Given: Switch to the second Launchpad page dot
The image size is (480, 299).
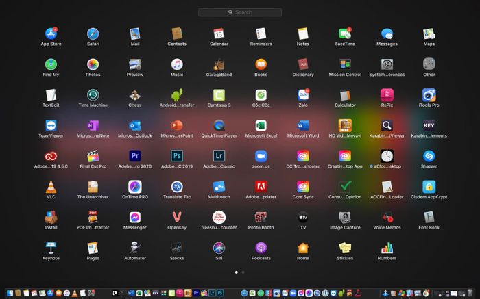Looking at the screenshot, I should [243, 272].
